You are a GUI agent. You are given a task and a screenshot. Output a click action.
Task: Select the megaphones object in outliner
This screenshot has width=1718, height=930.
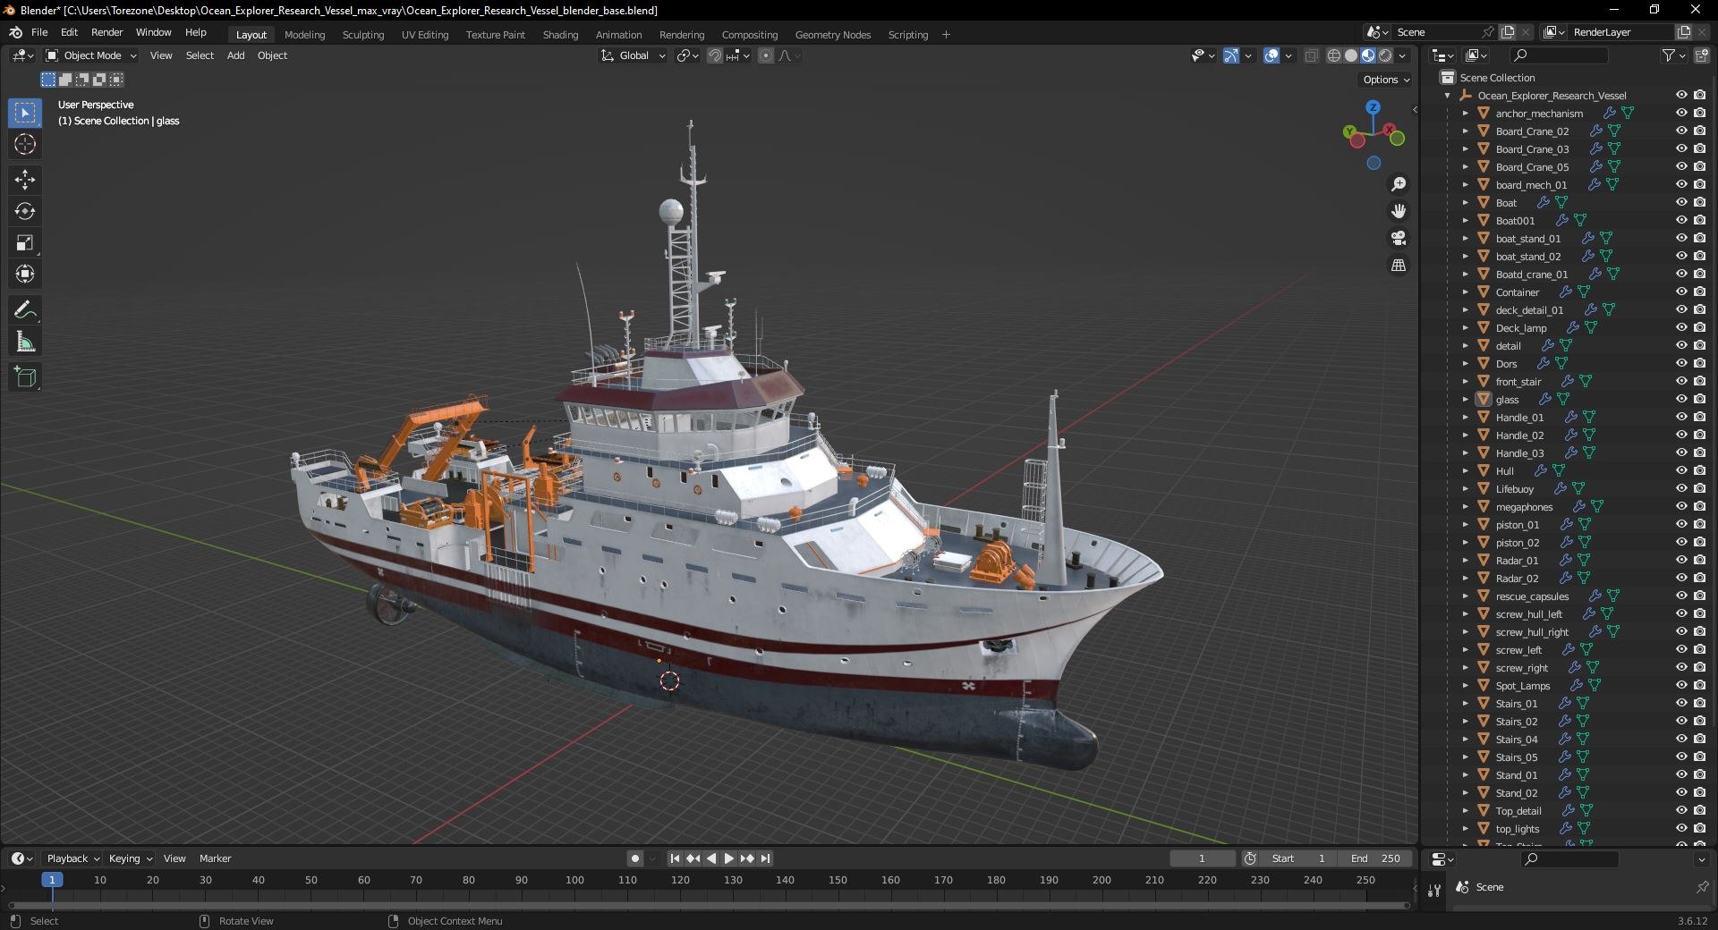(1524, 507)
